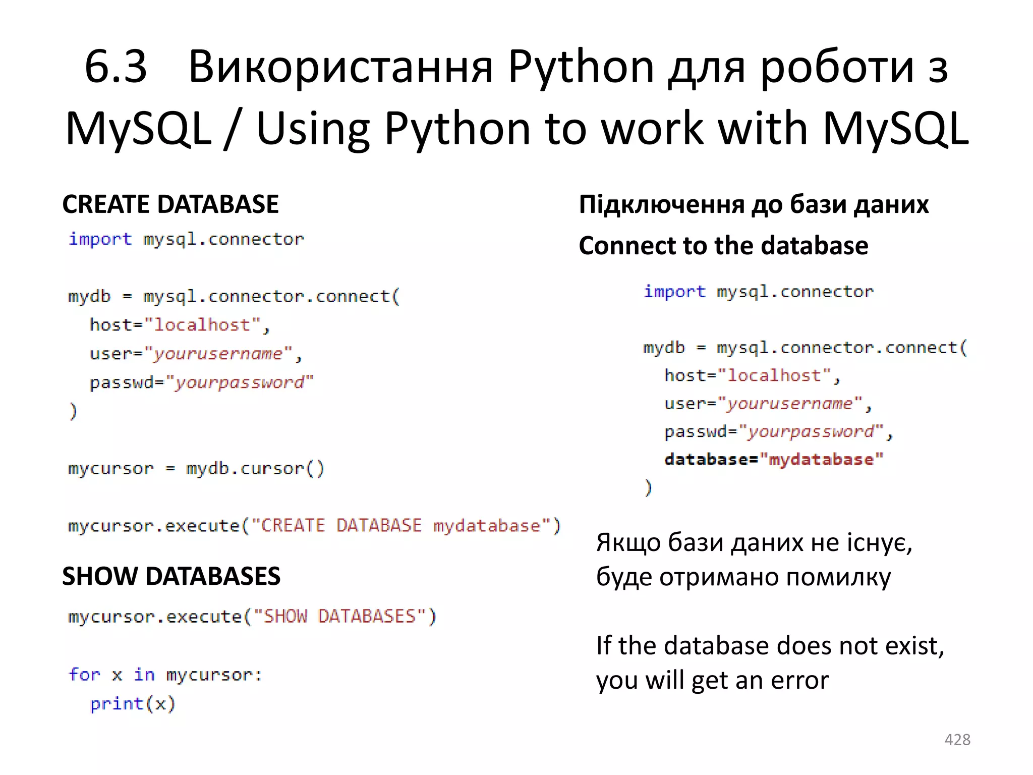Click the left 'mydb = mysql.connector.connect(' line

click(234, 296)
